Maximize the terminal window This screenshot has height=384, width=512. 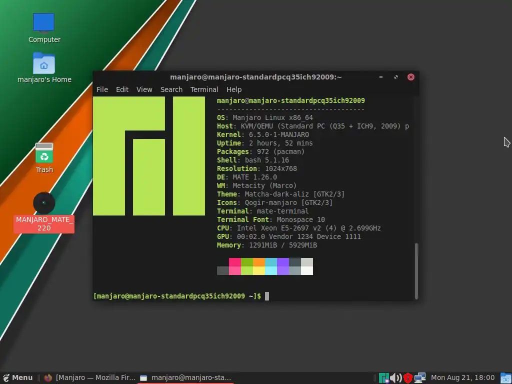[x=396, y=77]
